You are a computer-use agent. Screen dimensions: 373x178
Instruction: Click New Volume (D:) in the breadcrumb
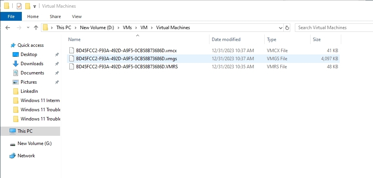[x=97, y=28]
